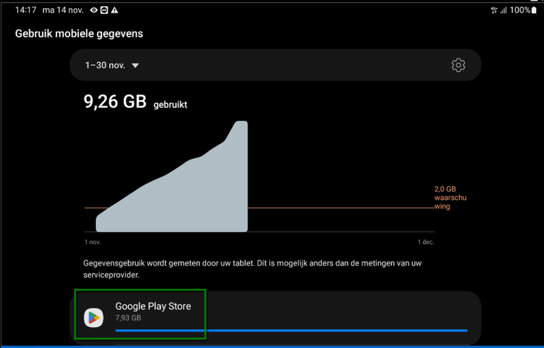This screenshot has height=348, width=544.
Task: Tap the eye icon in status bar
Action: (x=94, y=10)
